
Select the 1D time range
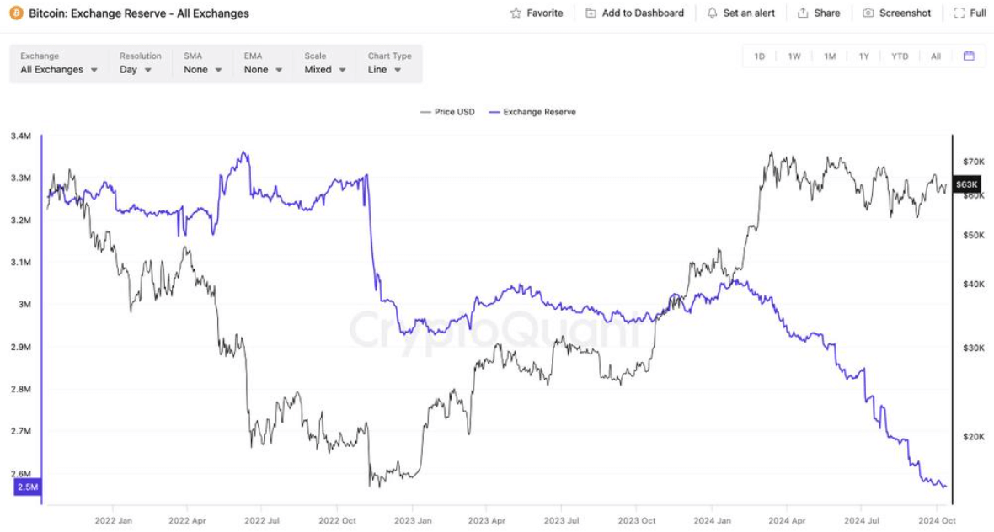click(759, 56)
